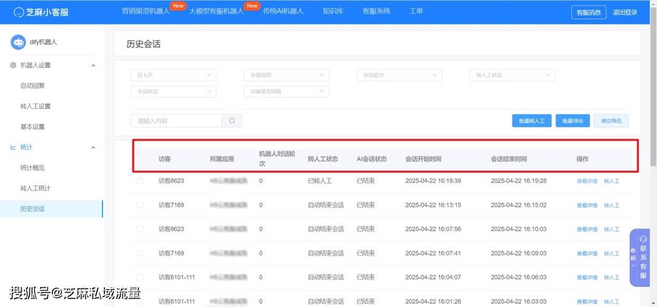Collapse the floating widget via 收起
The height and width of the screenshot is (307, 657).
tap(634, 258)
